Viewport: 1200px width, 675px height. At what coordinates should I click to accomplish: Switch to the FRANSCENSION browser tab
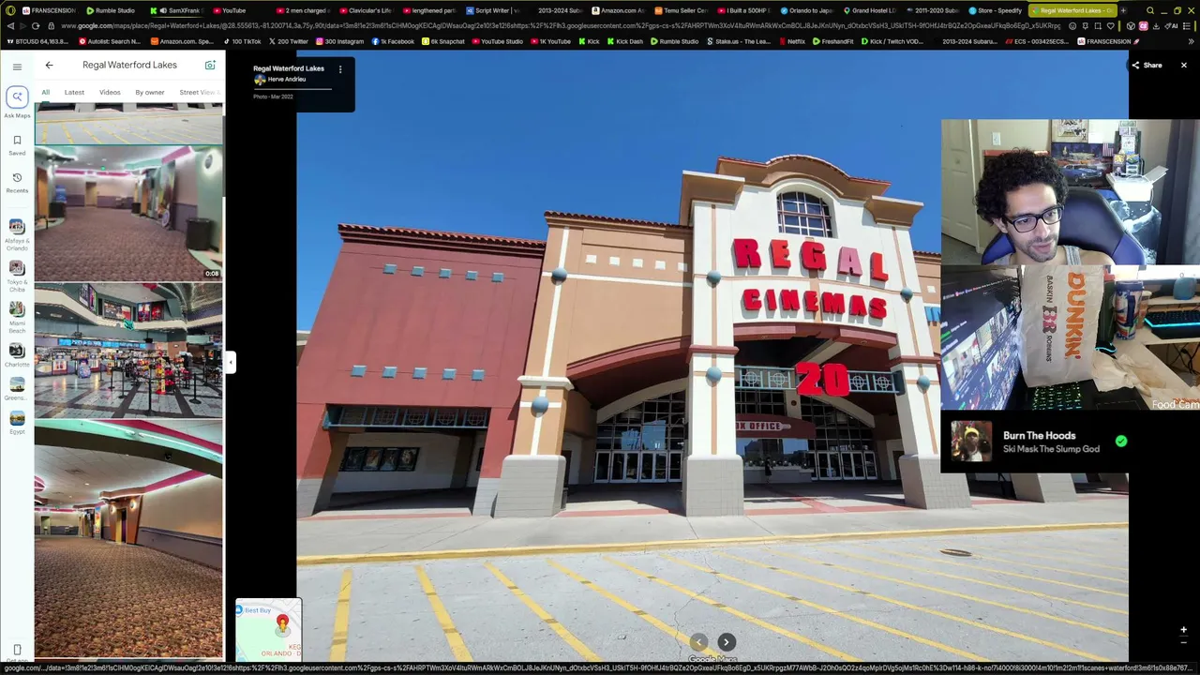[x=47, y=10]
